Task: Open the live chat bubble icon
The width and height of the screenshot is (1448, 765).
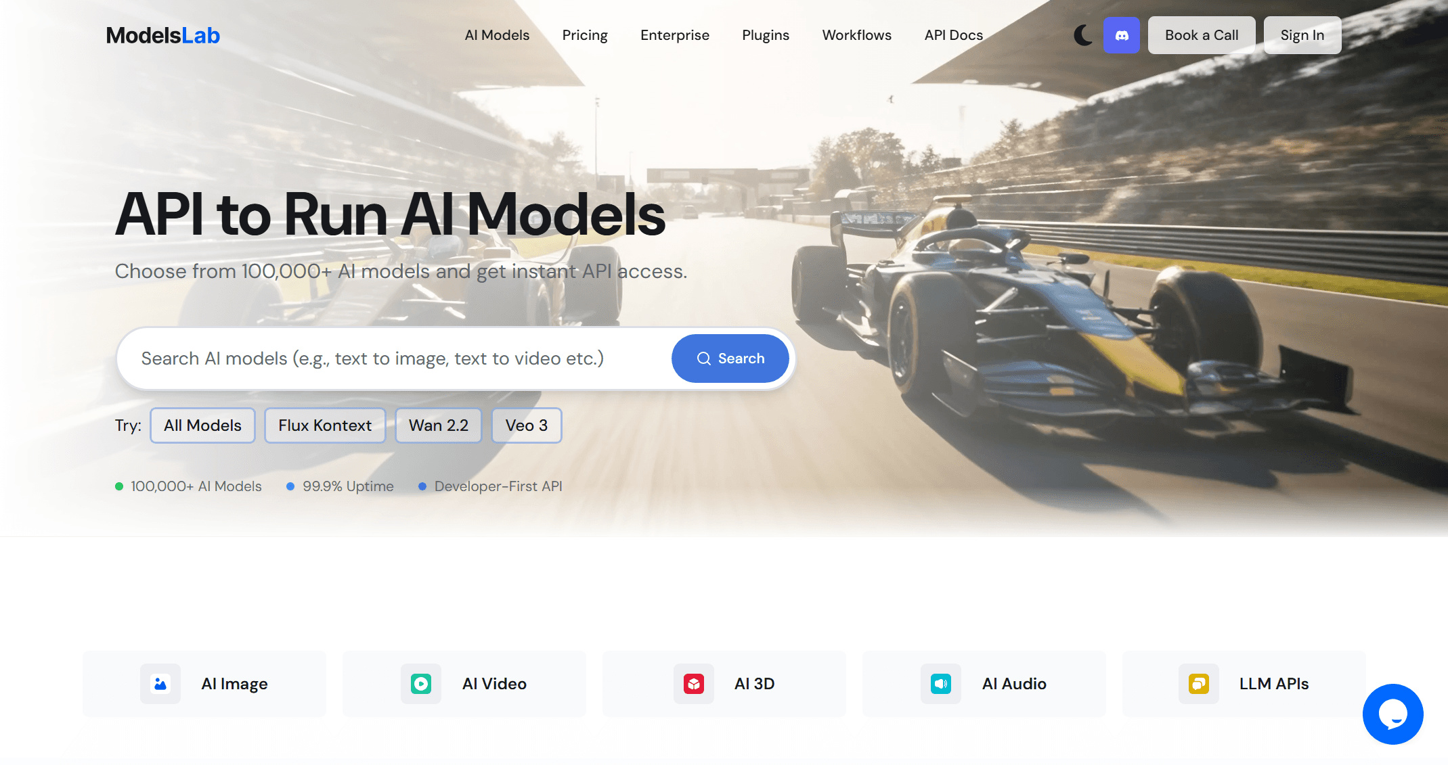Action: pos(1393,714)
